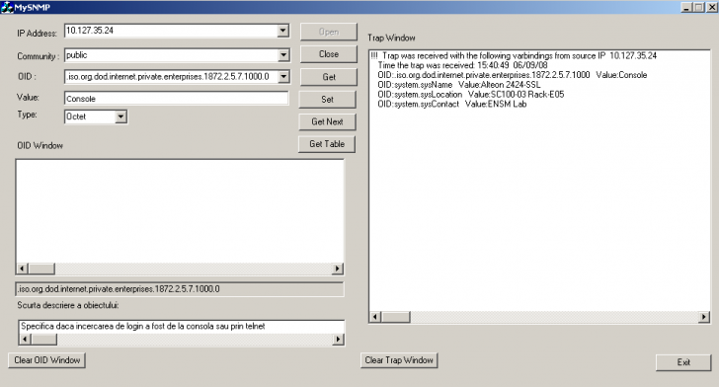Click the MySNMP title bar app icon
The height and width of the screenshot is (387, 719).
[7, 7]
